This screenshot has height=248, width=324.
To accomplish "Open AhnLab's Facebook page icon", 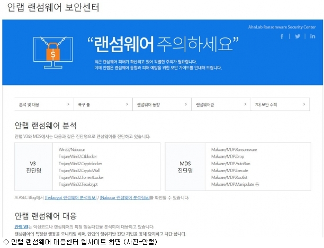I will point(282,36).
